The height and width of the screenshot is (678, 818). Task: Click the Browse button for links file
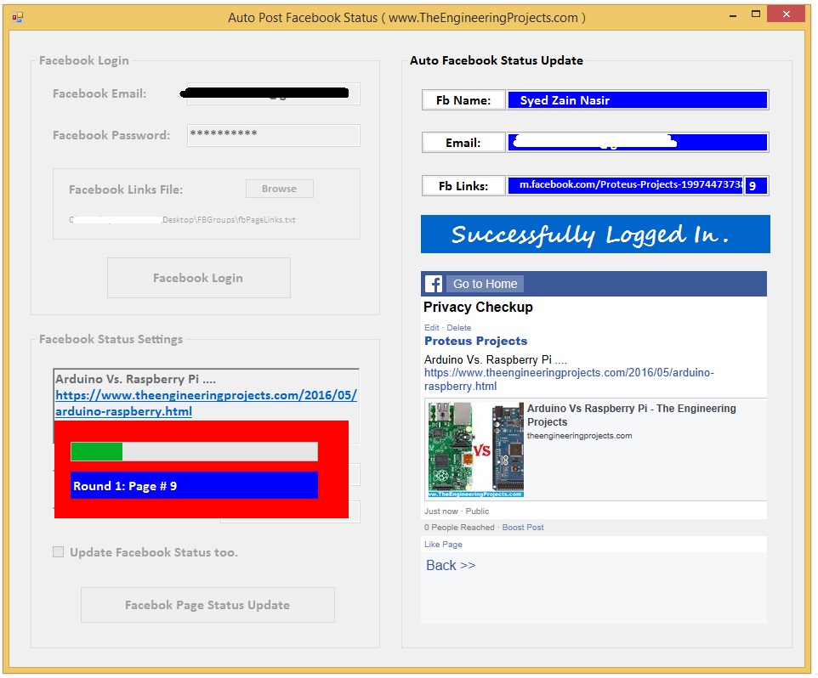point(280,189)
